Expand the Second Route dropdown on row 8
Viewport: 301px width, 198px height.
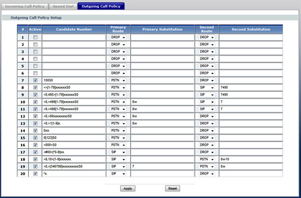[207, 87]
